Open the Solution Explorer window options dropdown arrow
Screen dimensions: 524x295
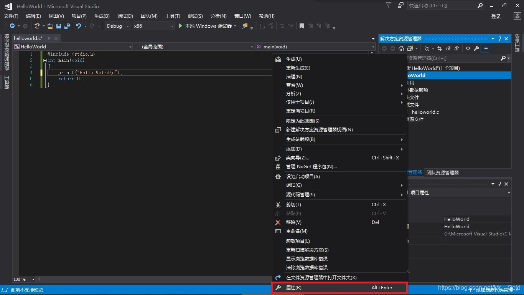coord(493,39)
